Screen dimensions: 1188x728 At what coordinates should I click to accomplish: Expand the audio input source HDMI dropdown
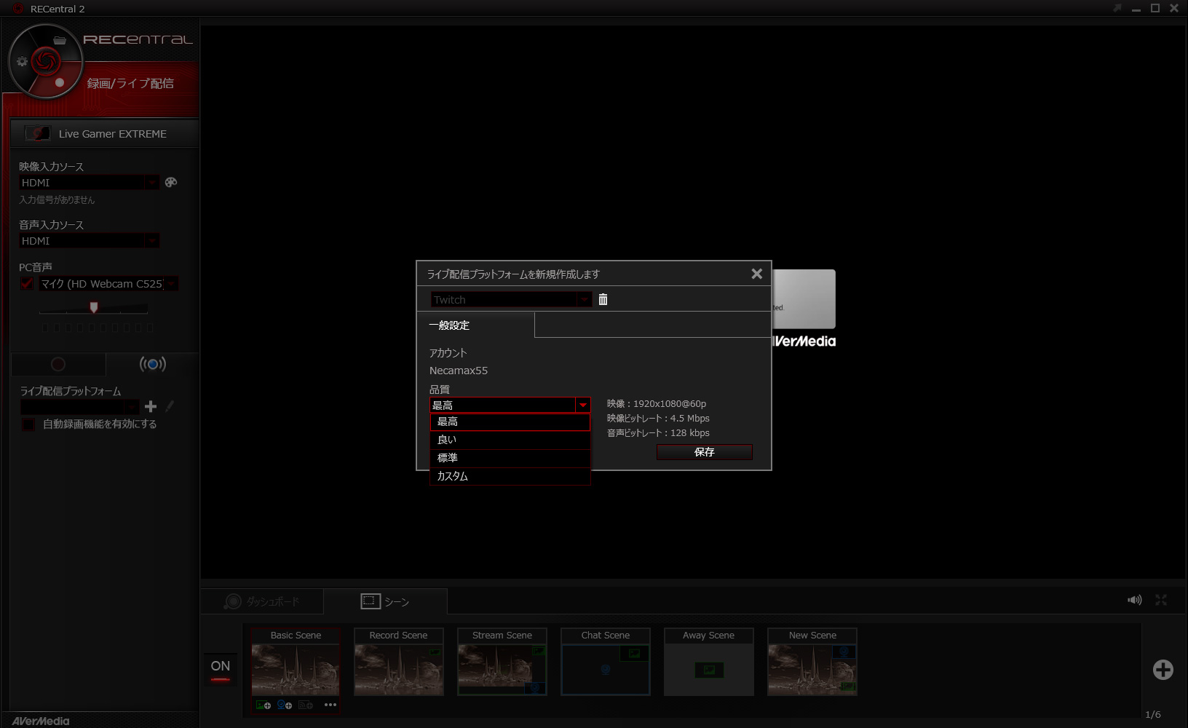151,241
